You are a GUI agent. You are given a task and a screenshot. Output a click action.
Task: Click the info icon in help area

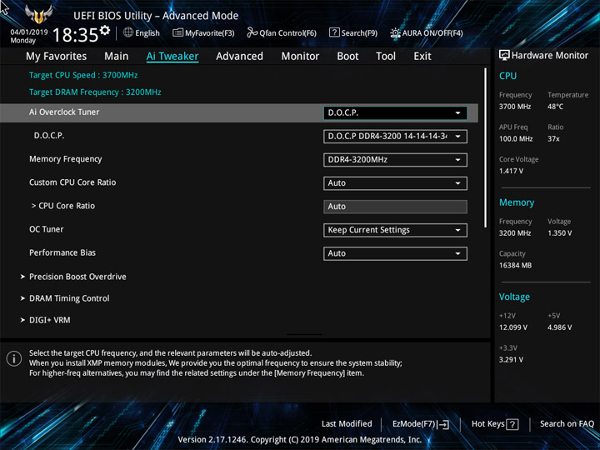pyautogui.click(x=14, y=359)
